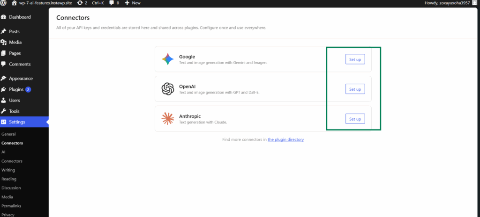Open the Privacy settings submenu item
The height and width of the screenshot is (217, 480).
click(8, 215)
